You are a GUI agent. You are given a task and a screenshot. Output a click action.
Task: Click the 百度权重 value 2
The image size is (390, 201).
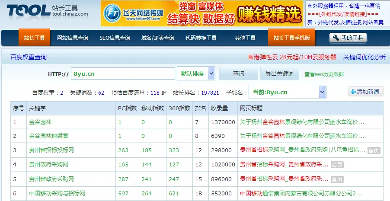61,93
